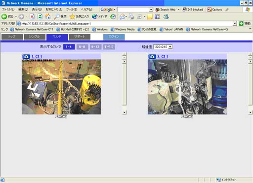Screen dimensions: 253x183
Task: Click the Research books toolbar icon
Action: [157, 16]
